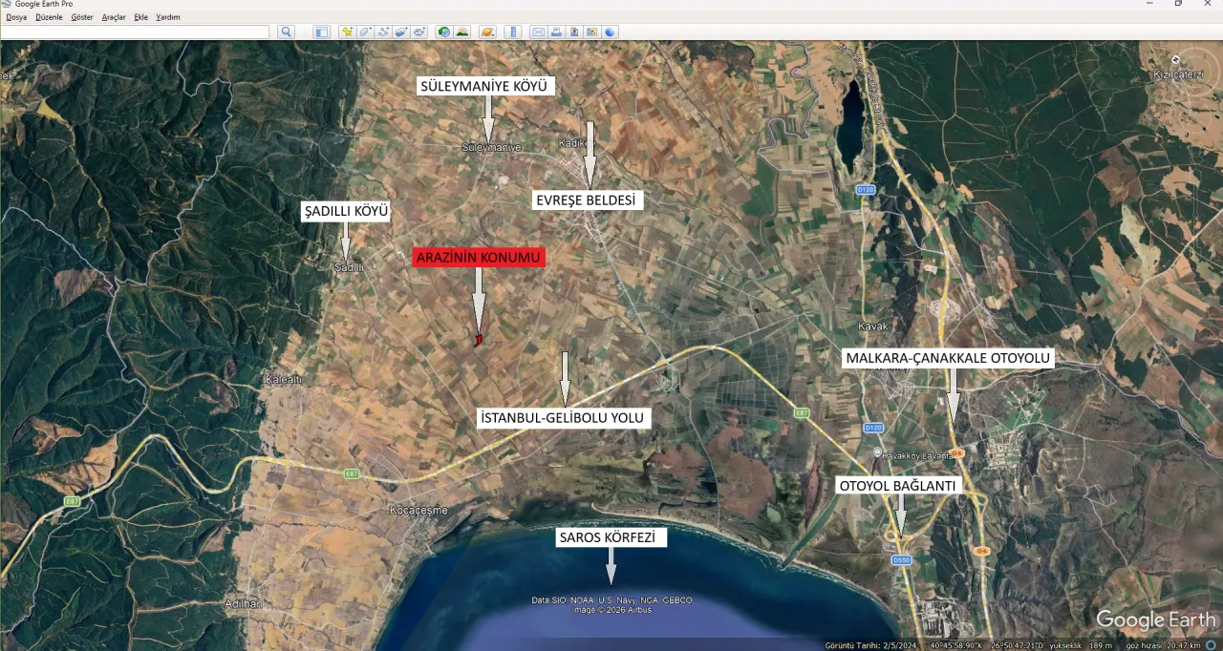Open View in Google Maps icon
The height and width of the screenshot is (651, 1223).
(x=591, y=31)
